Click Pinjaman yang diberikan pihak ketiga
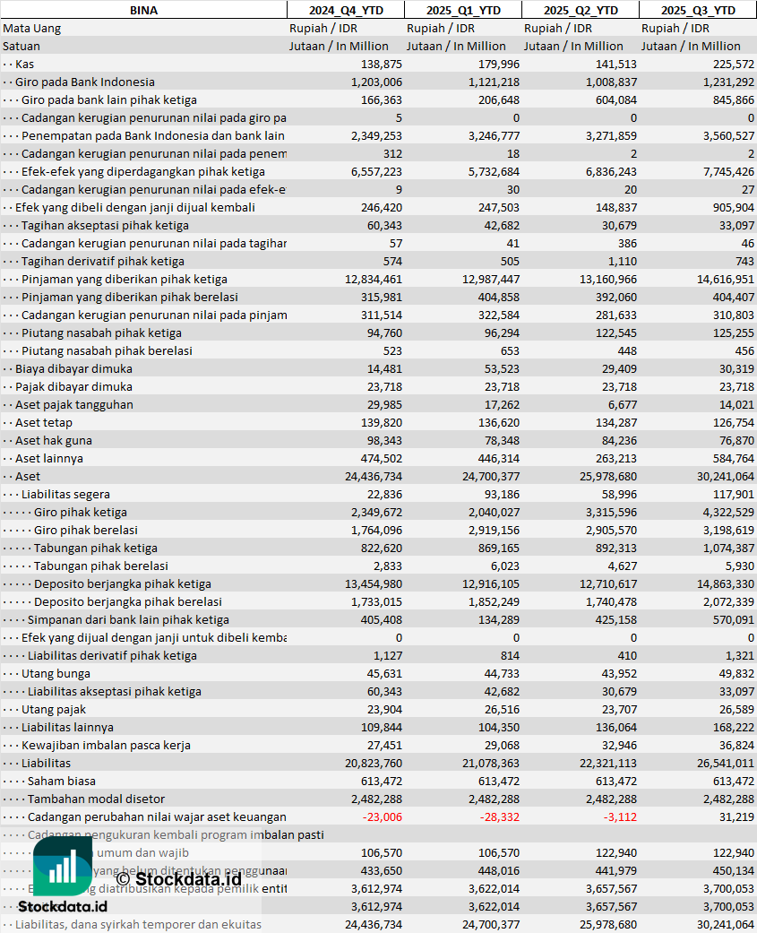757x933 pixels. pyautogui.click(x=125, y=279)
